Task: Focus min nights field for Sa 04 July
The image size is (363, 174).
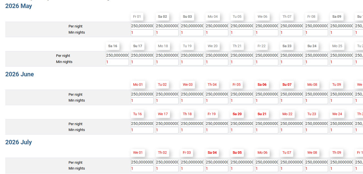Action: pos(217,169)
